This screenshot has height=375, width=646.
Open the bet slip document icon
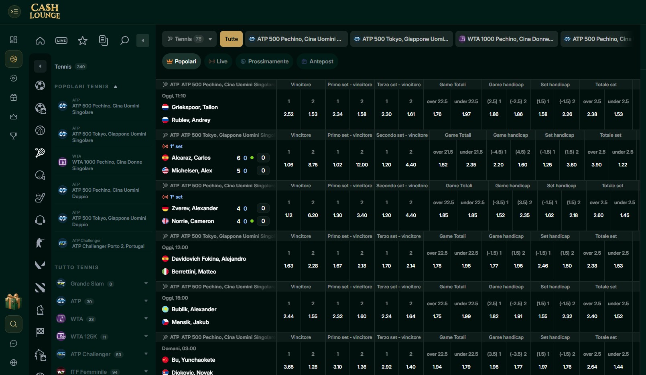[104, 41]
